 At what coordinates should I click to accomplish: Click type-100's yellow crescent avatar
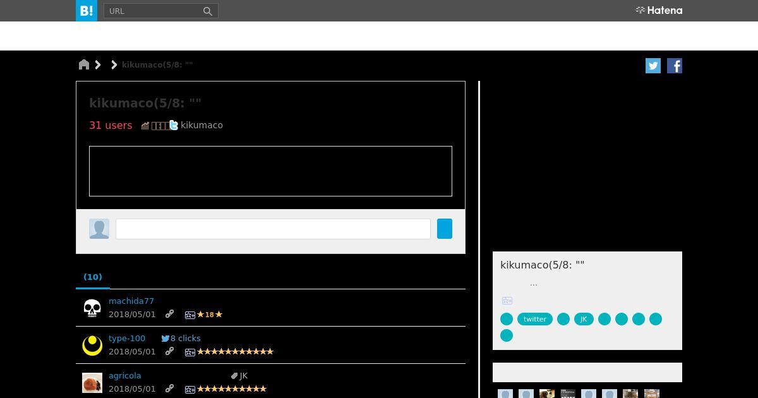pyautogui.click(x=92, y=346)
